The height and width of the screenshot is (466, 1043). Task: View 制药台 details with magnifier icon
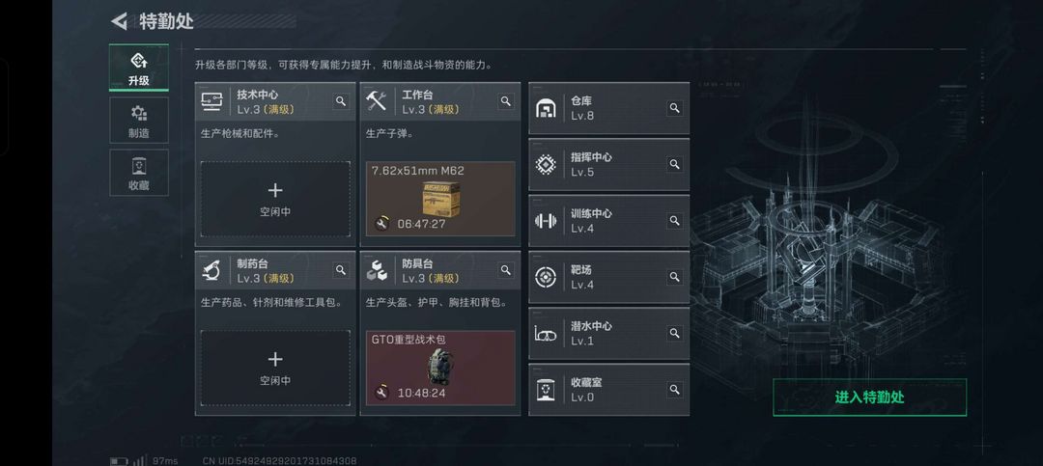[x=341, y=270]
